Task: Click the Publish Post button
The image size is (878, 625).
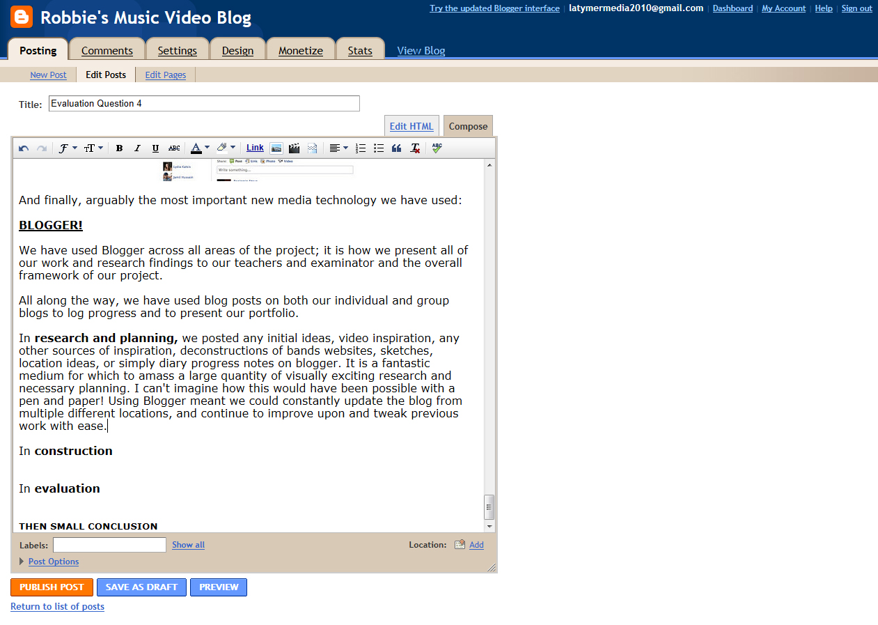Action: [52, 587]
